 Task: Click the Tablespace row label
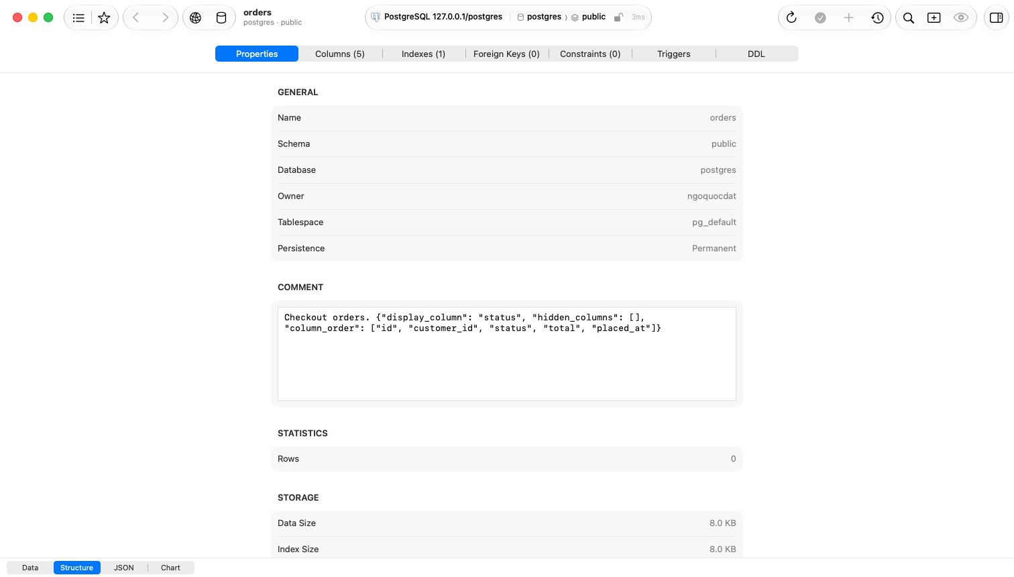click(x=300, y=222)
